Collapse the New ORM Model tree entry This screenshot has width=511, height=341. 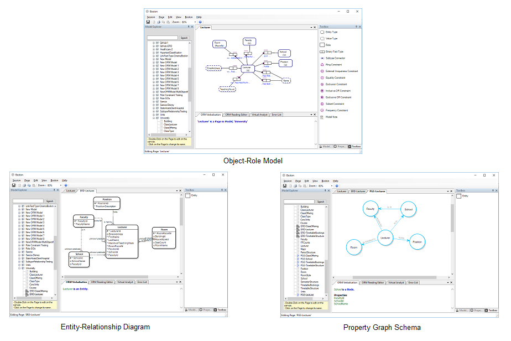[153, 62]
